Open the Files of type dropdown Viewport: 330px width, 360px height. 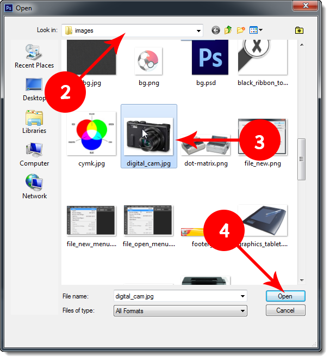242,311
